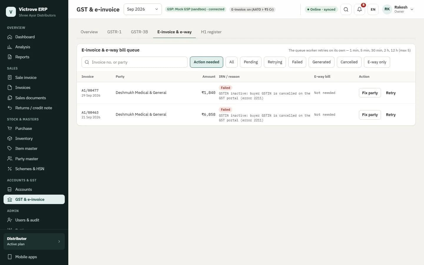
Task: Open the Sales documents section
Action: [34, 98]
